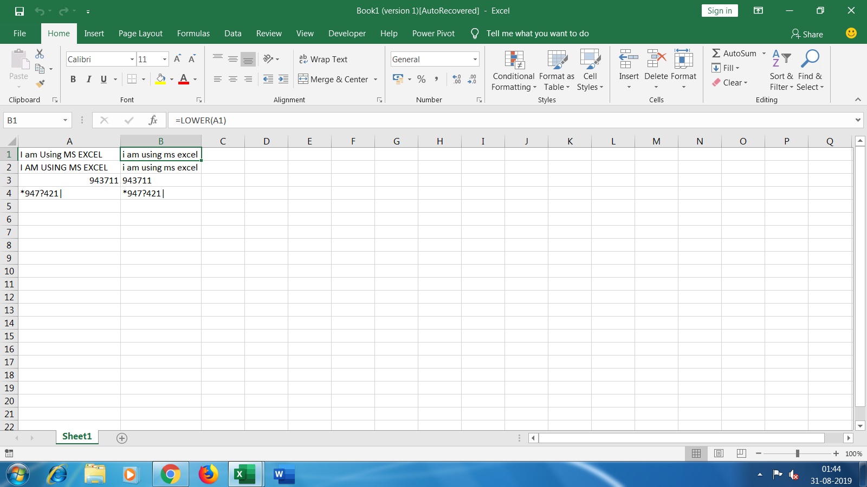867x487 pixels.
Task: Toggle underline formatting
Action: (103, 79)
